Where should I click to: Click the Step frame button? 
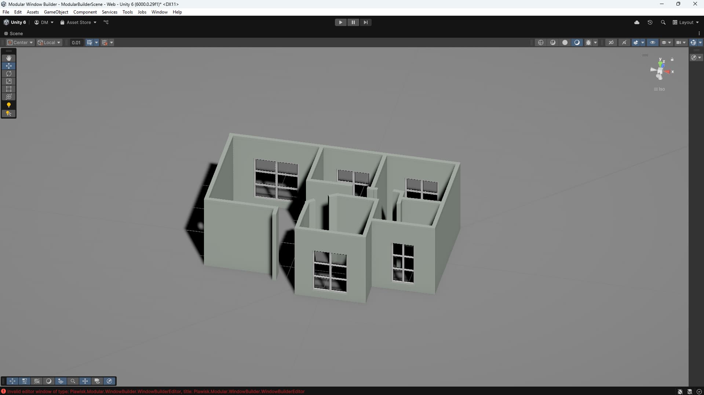pos(366,22)
